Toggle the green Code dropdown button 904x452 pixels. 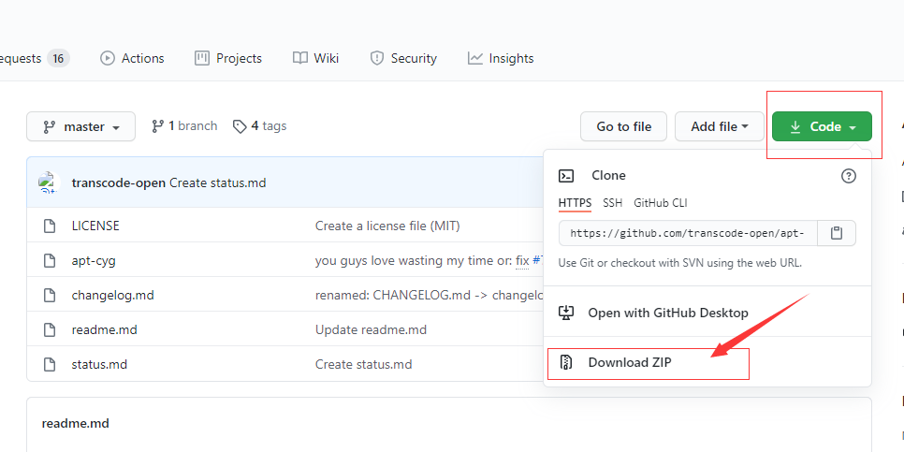tap(823, 126)
